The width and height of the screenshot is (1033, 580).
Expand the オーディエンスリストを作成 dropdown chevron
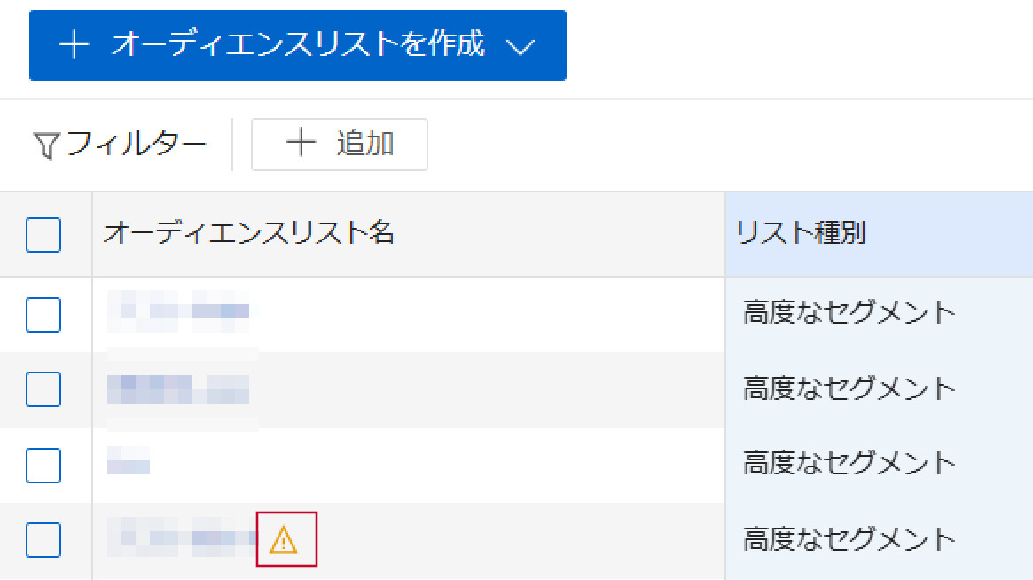click(x=520, y=47)
